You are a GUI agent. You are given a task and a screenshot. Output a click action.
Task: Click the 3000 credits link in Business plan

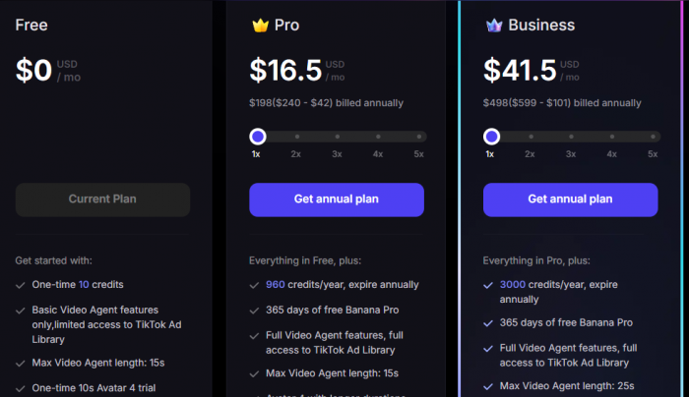click(x=513, y=285)
